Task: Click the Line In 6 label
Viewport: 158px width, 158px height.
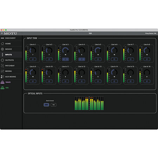Action: tap(114, 45)
